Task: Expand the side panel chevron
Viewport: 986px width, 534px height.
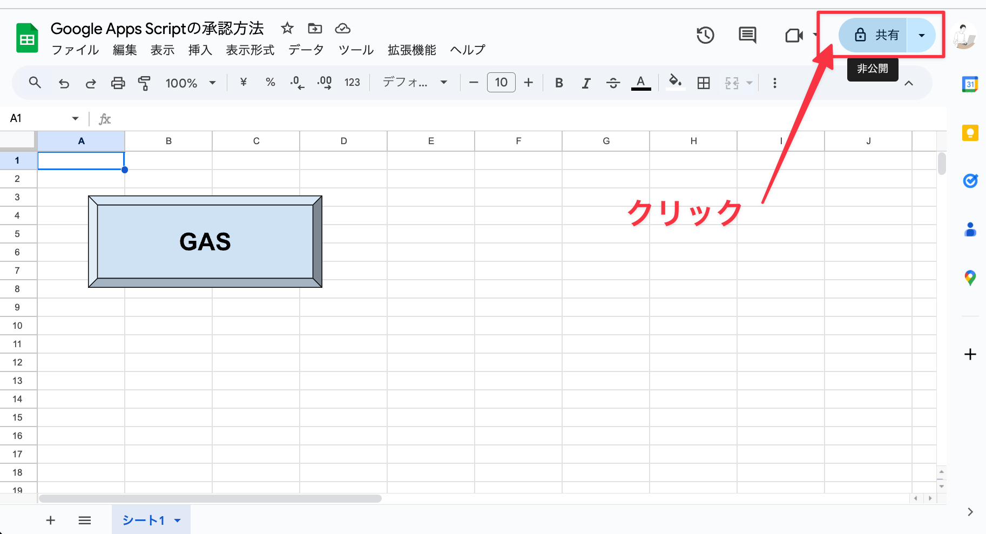Action: pyautogui.click(x=970, y=512)
